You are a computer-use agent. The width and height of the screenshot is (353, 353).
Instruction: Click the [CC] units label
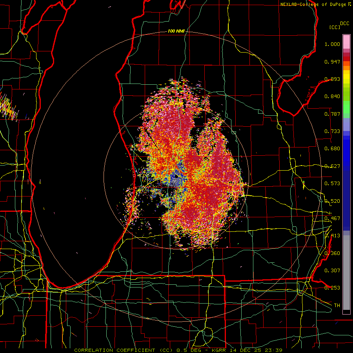(x=335, y=27)
